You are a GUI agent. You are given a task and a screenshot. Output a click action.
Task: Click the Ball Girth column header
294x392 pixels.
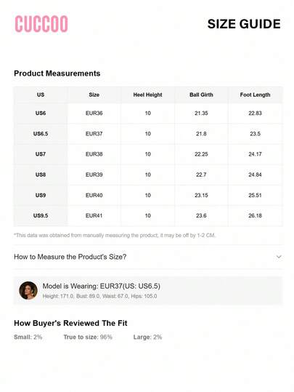[x=201, y=95]
